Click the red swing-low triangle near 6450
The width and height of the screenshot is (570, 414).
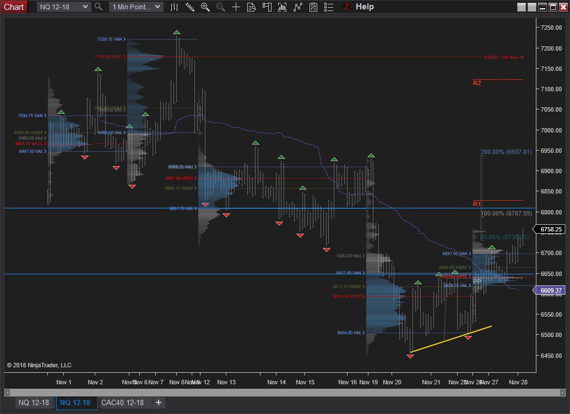[x=410, y=356]
